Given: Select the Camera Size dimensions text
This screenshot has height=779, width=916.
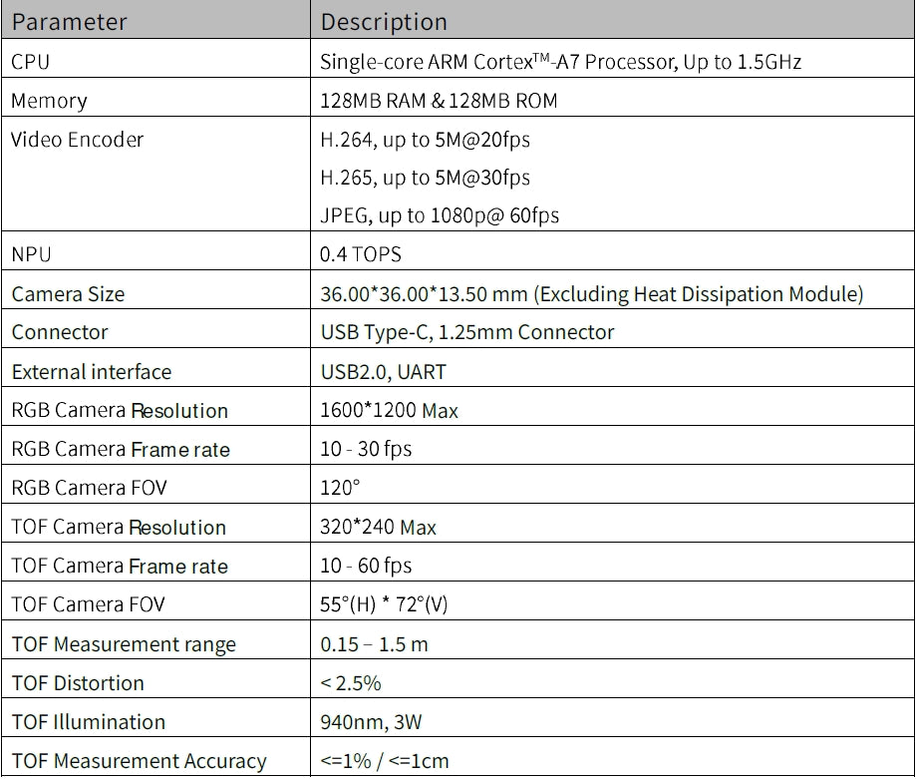Looking at the screenshot, I should point(591,294).
